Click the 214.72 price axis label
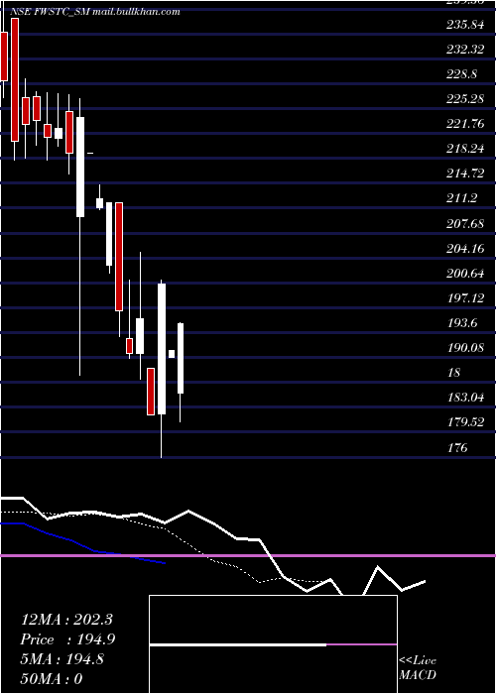 pos(465,173)
